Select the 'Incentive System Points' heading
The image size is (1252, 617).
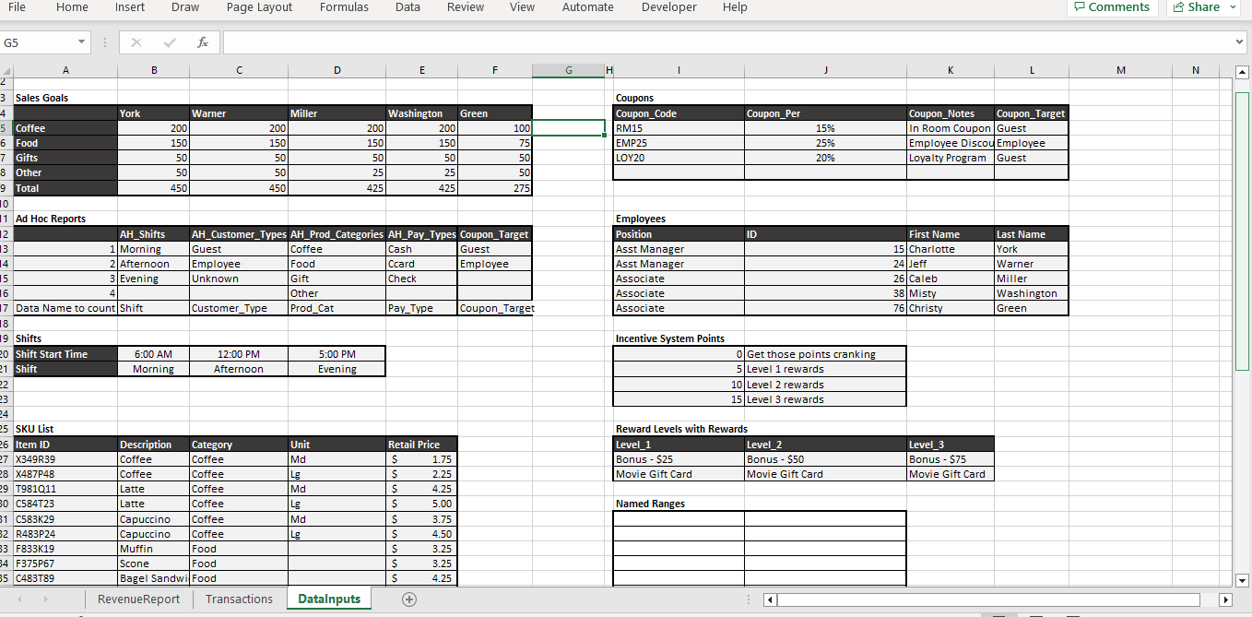coord(679,338)
